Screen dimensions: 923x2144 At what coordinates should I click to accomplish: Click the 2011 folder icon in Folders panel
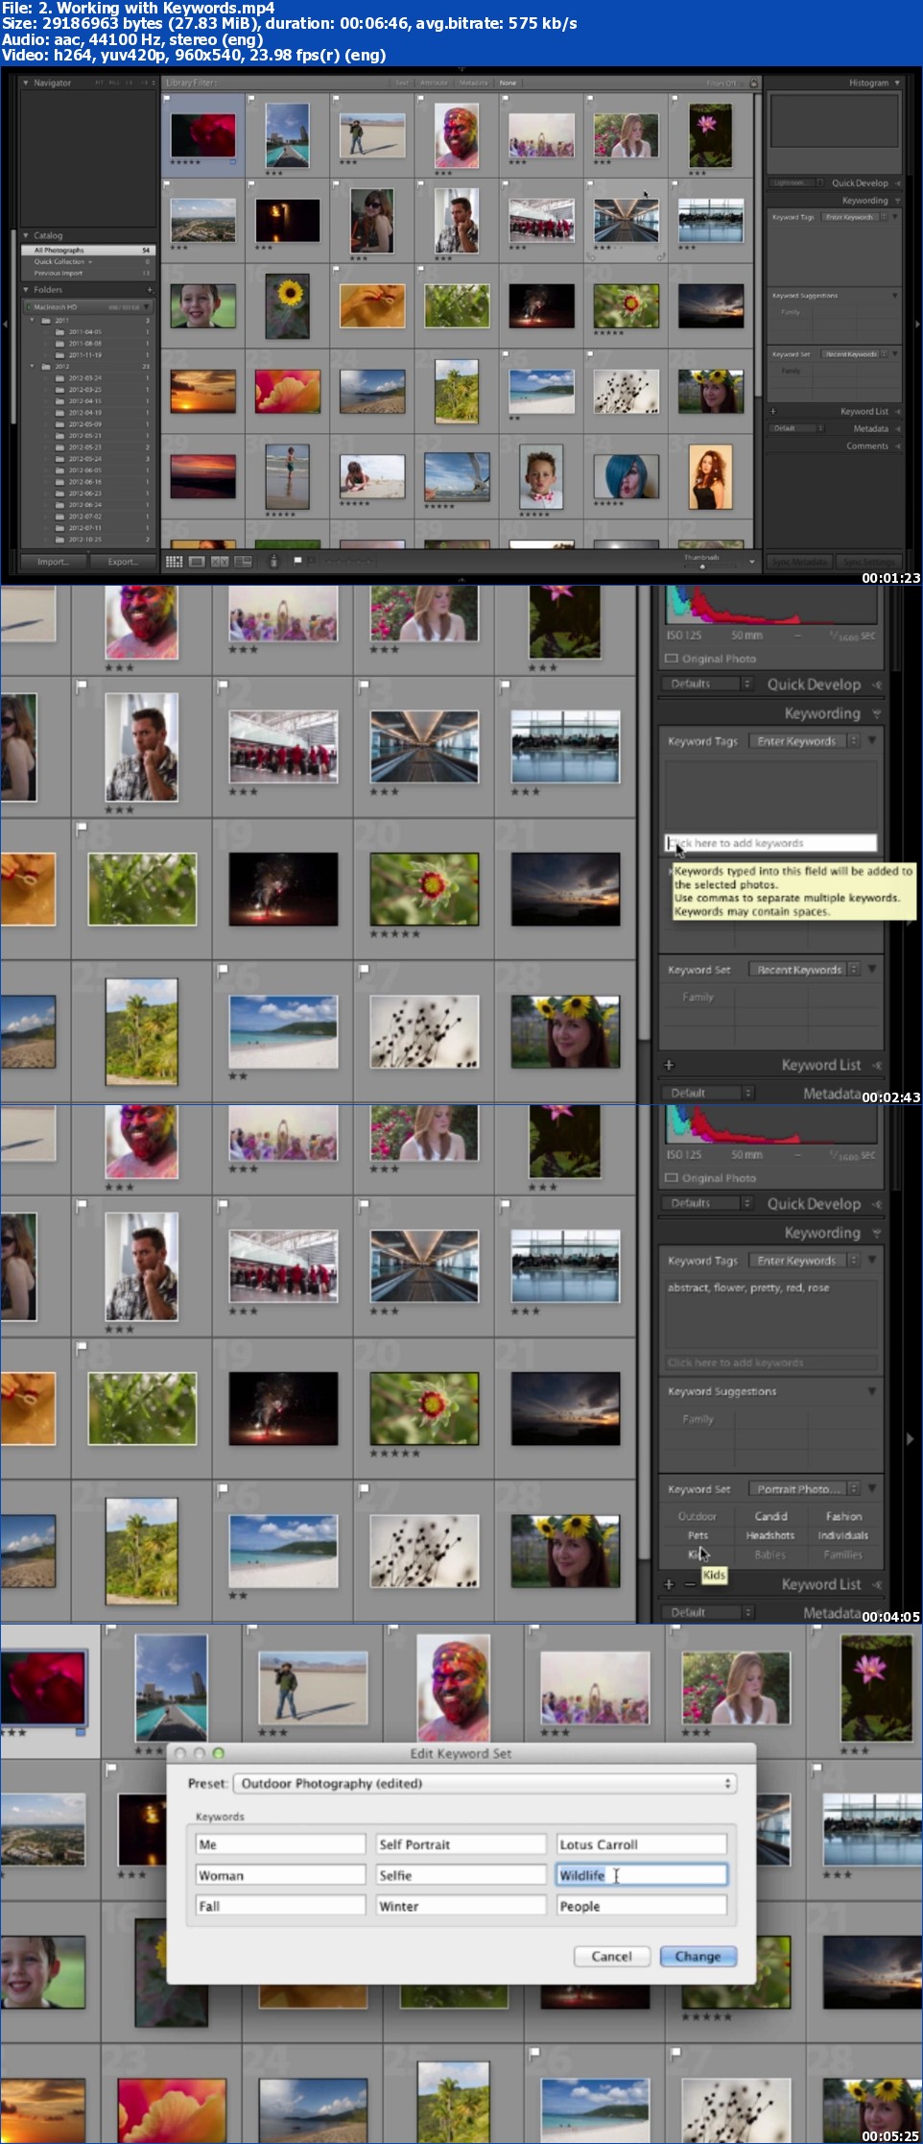pyautogui.click(x=45, y=320)
